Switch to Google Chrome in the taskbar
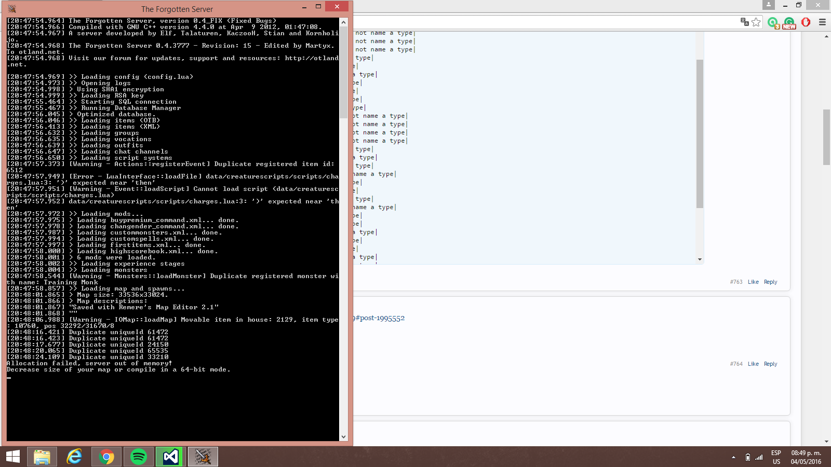Image resolution: width=831 pixels, height=467 pixels. [x=106, y=457]
